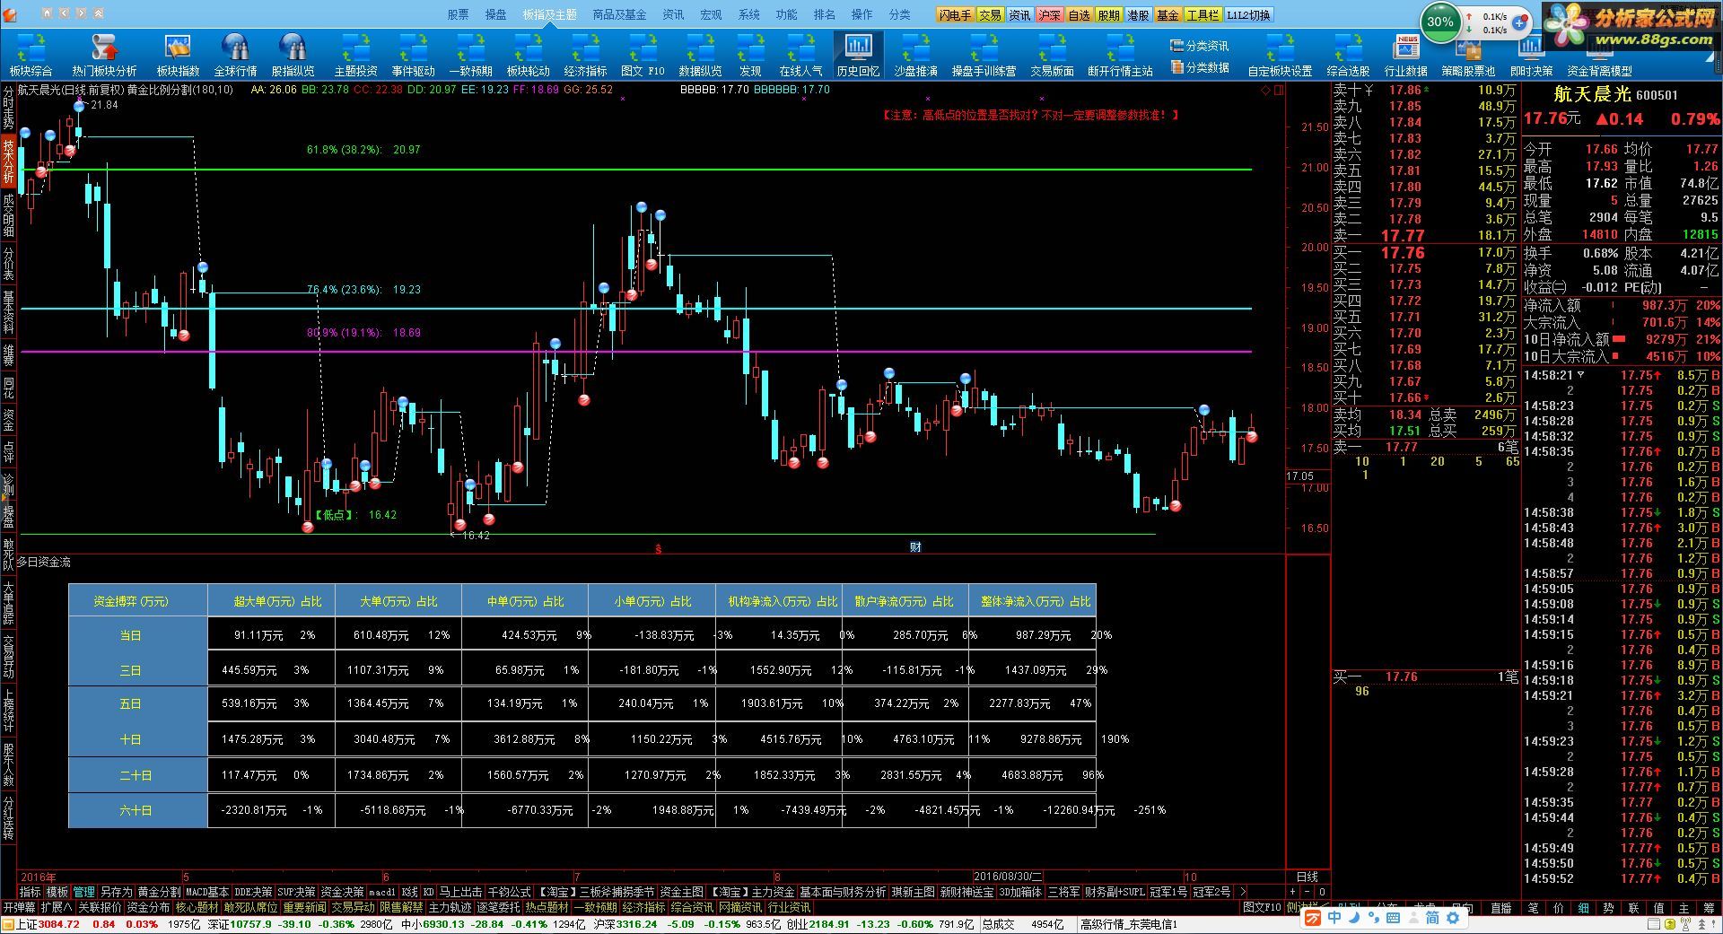Select the 模板 bottom tab
Screen dimensions: 1723x934
click(57, 892)
